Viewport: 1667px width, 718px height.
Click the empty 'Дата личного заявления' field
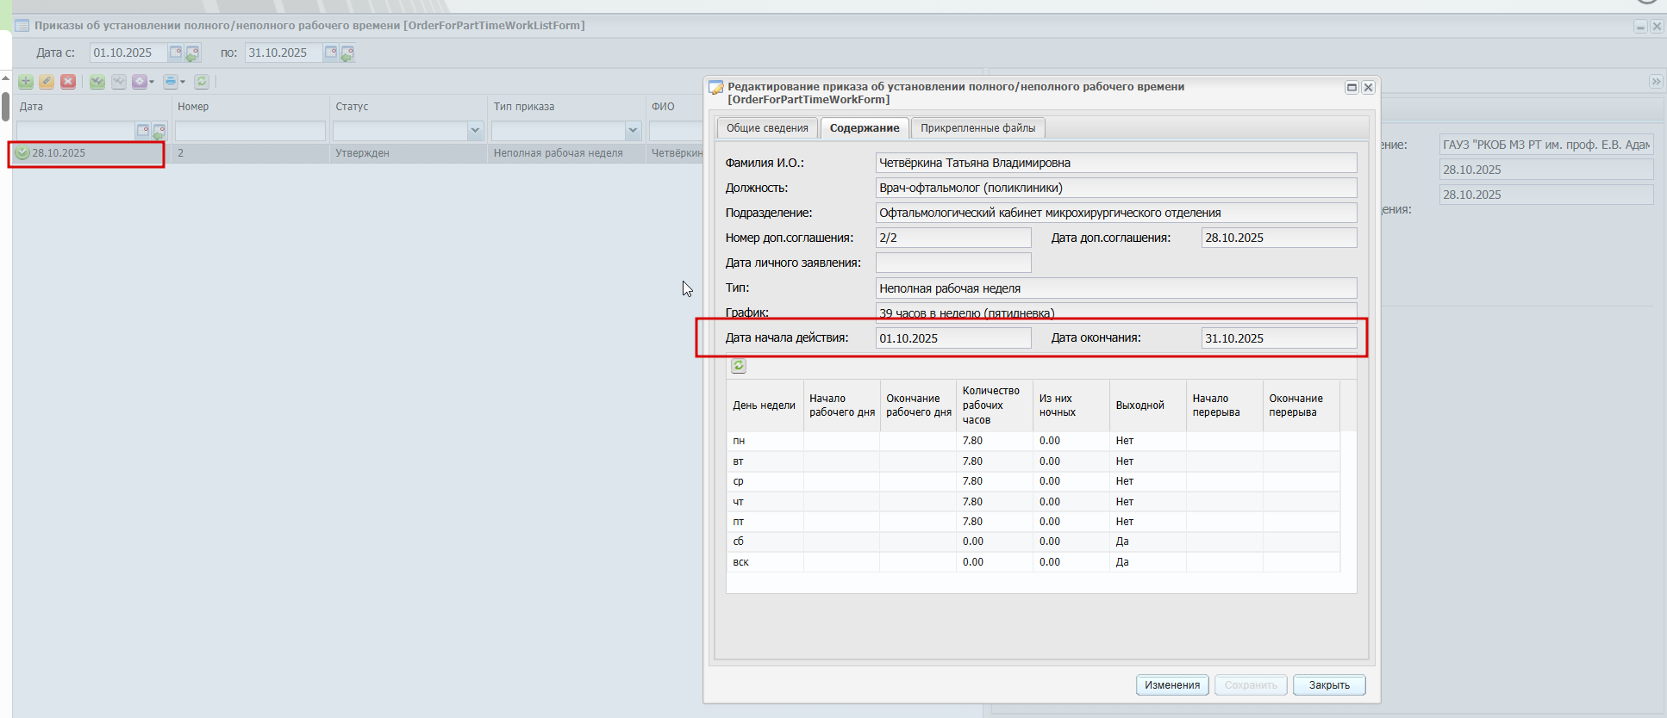coord(953,263)
